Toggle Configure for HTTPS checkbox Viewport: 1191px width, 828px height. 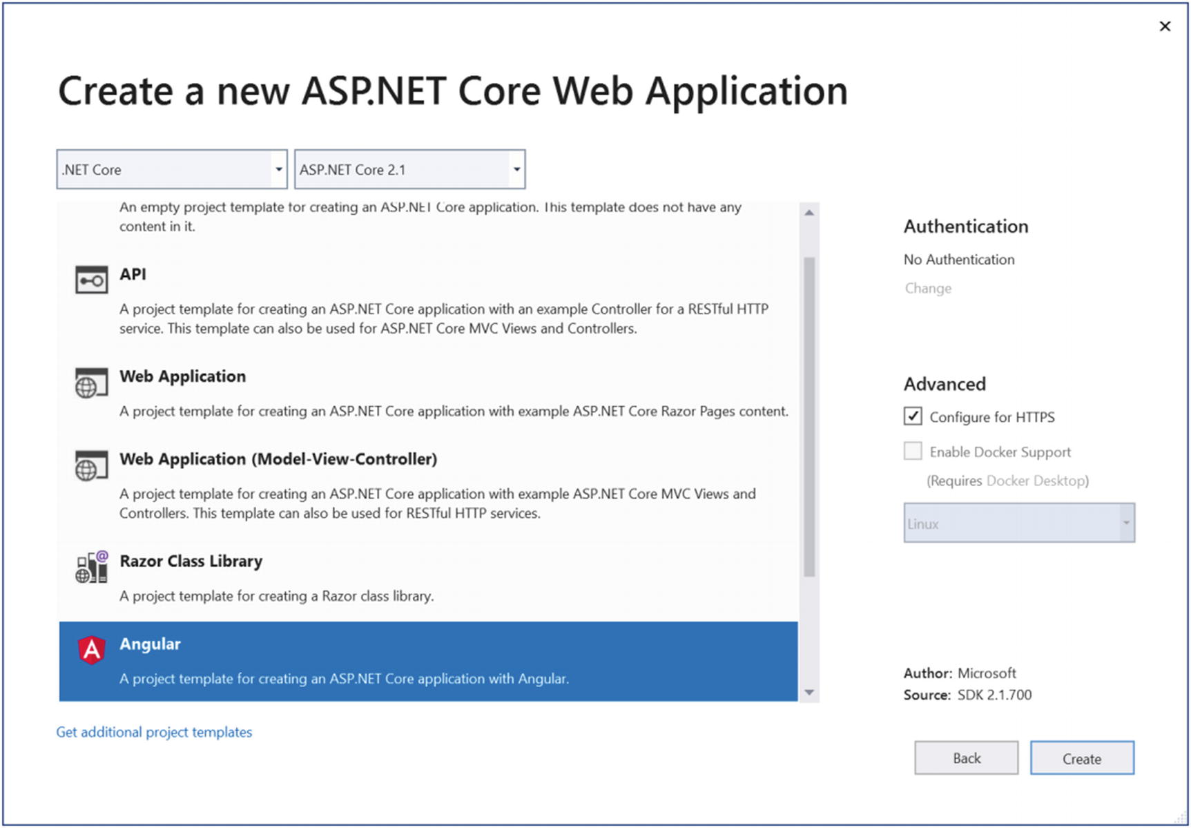pos(913,416)
